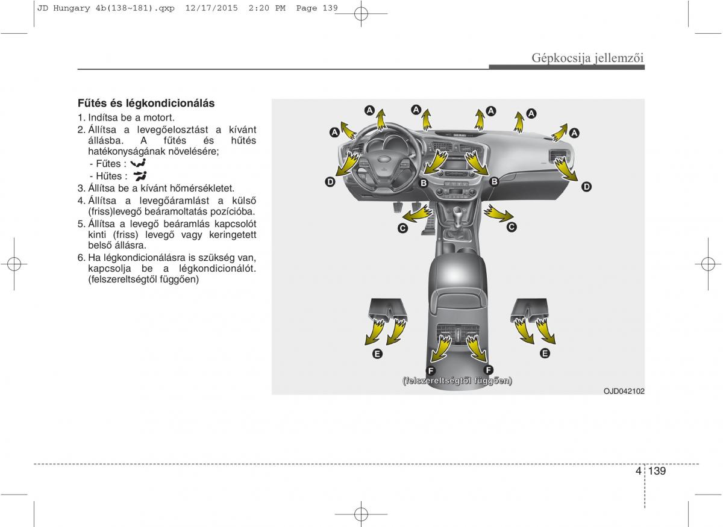The height and width of the screenshot is (527, 723).
Task: Select the '- Fűtes :' line label
Action: point(107,164)
